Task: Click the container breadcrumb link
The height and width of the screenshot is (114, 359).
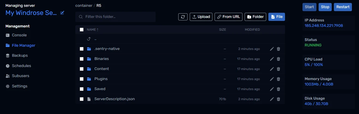Action: tap(84, 5)
